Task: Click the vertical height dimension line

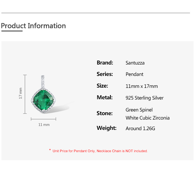Action: 25,94
